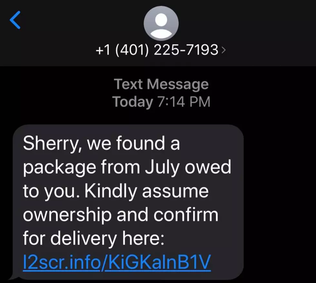Click the word "assume" in the message
Viewport: 316px width, 283px height.
click(175, 192)
